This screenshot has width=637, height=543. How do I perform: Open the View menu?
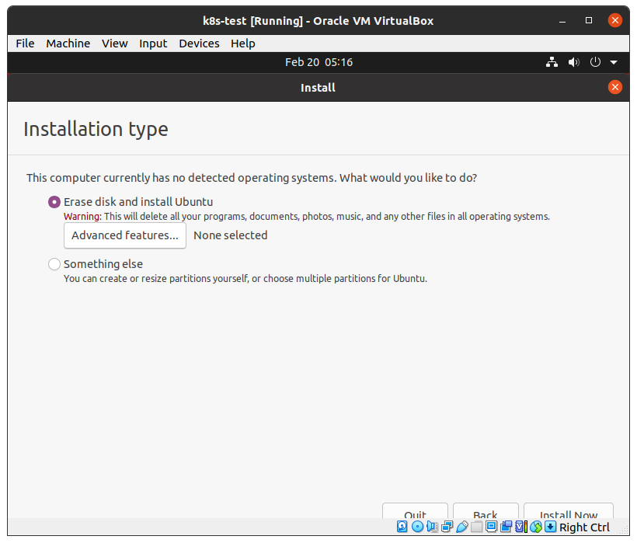pyautogui.click(x=114, y=44)
